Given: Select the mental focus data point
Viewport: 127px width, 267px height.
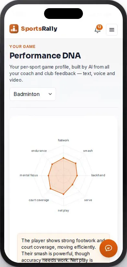Looking at the screenshot, I should tap(49, 175).
